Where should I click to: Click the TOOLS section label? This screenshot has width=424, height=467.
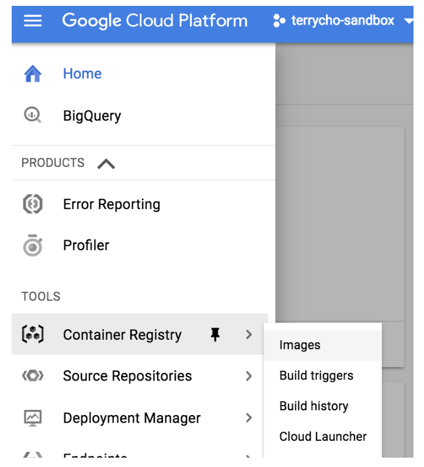tap(41, 297)
